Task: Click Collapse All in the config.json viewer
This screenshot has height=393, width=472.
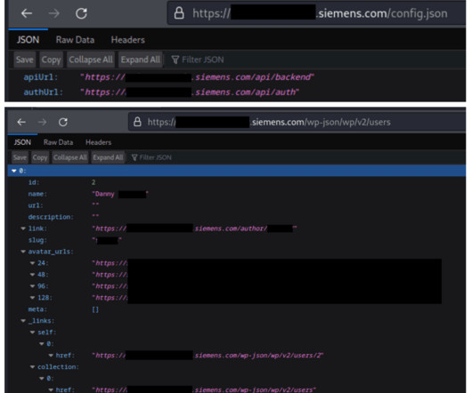Action: 91,60
